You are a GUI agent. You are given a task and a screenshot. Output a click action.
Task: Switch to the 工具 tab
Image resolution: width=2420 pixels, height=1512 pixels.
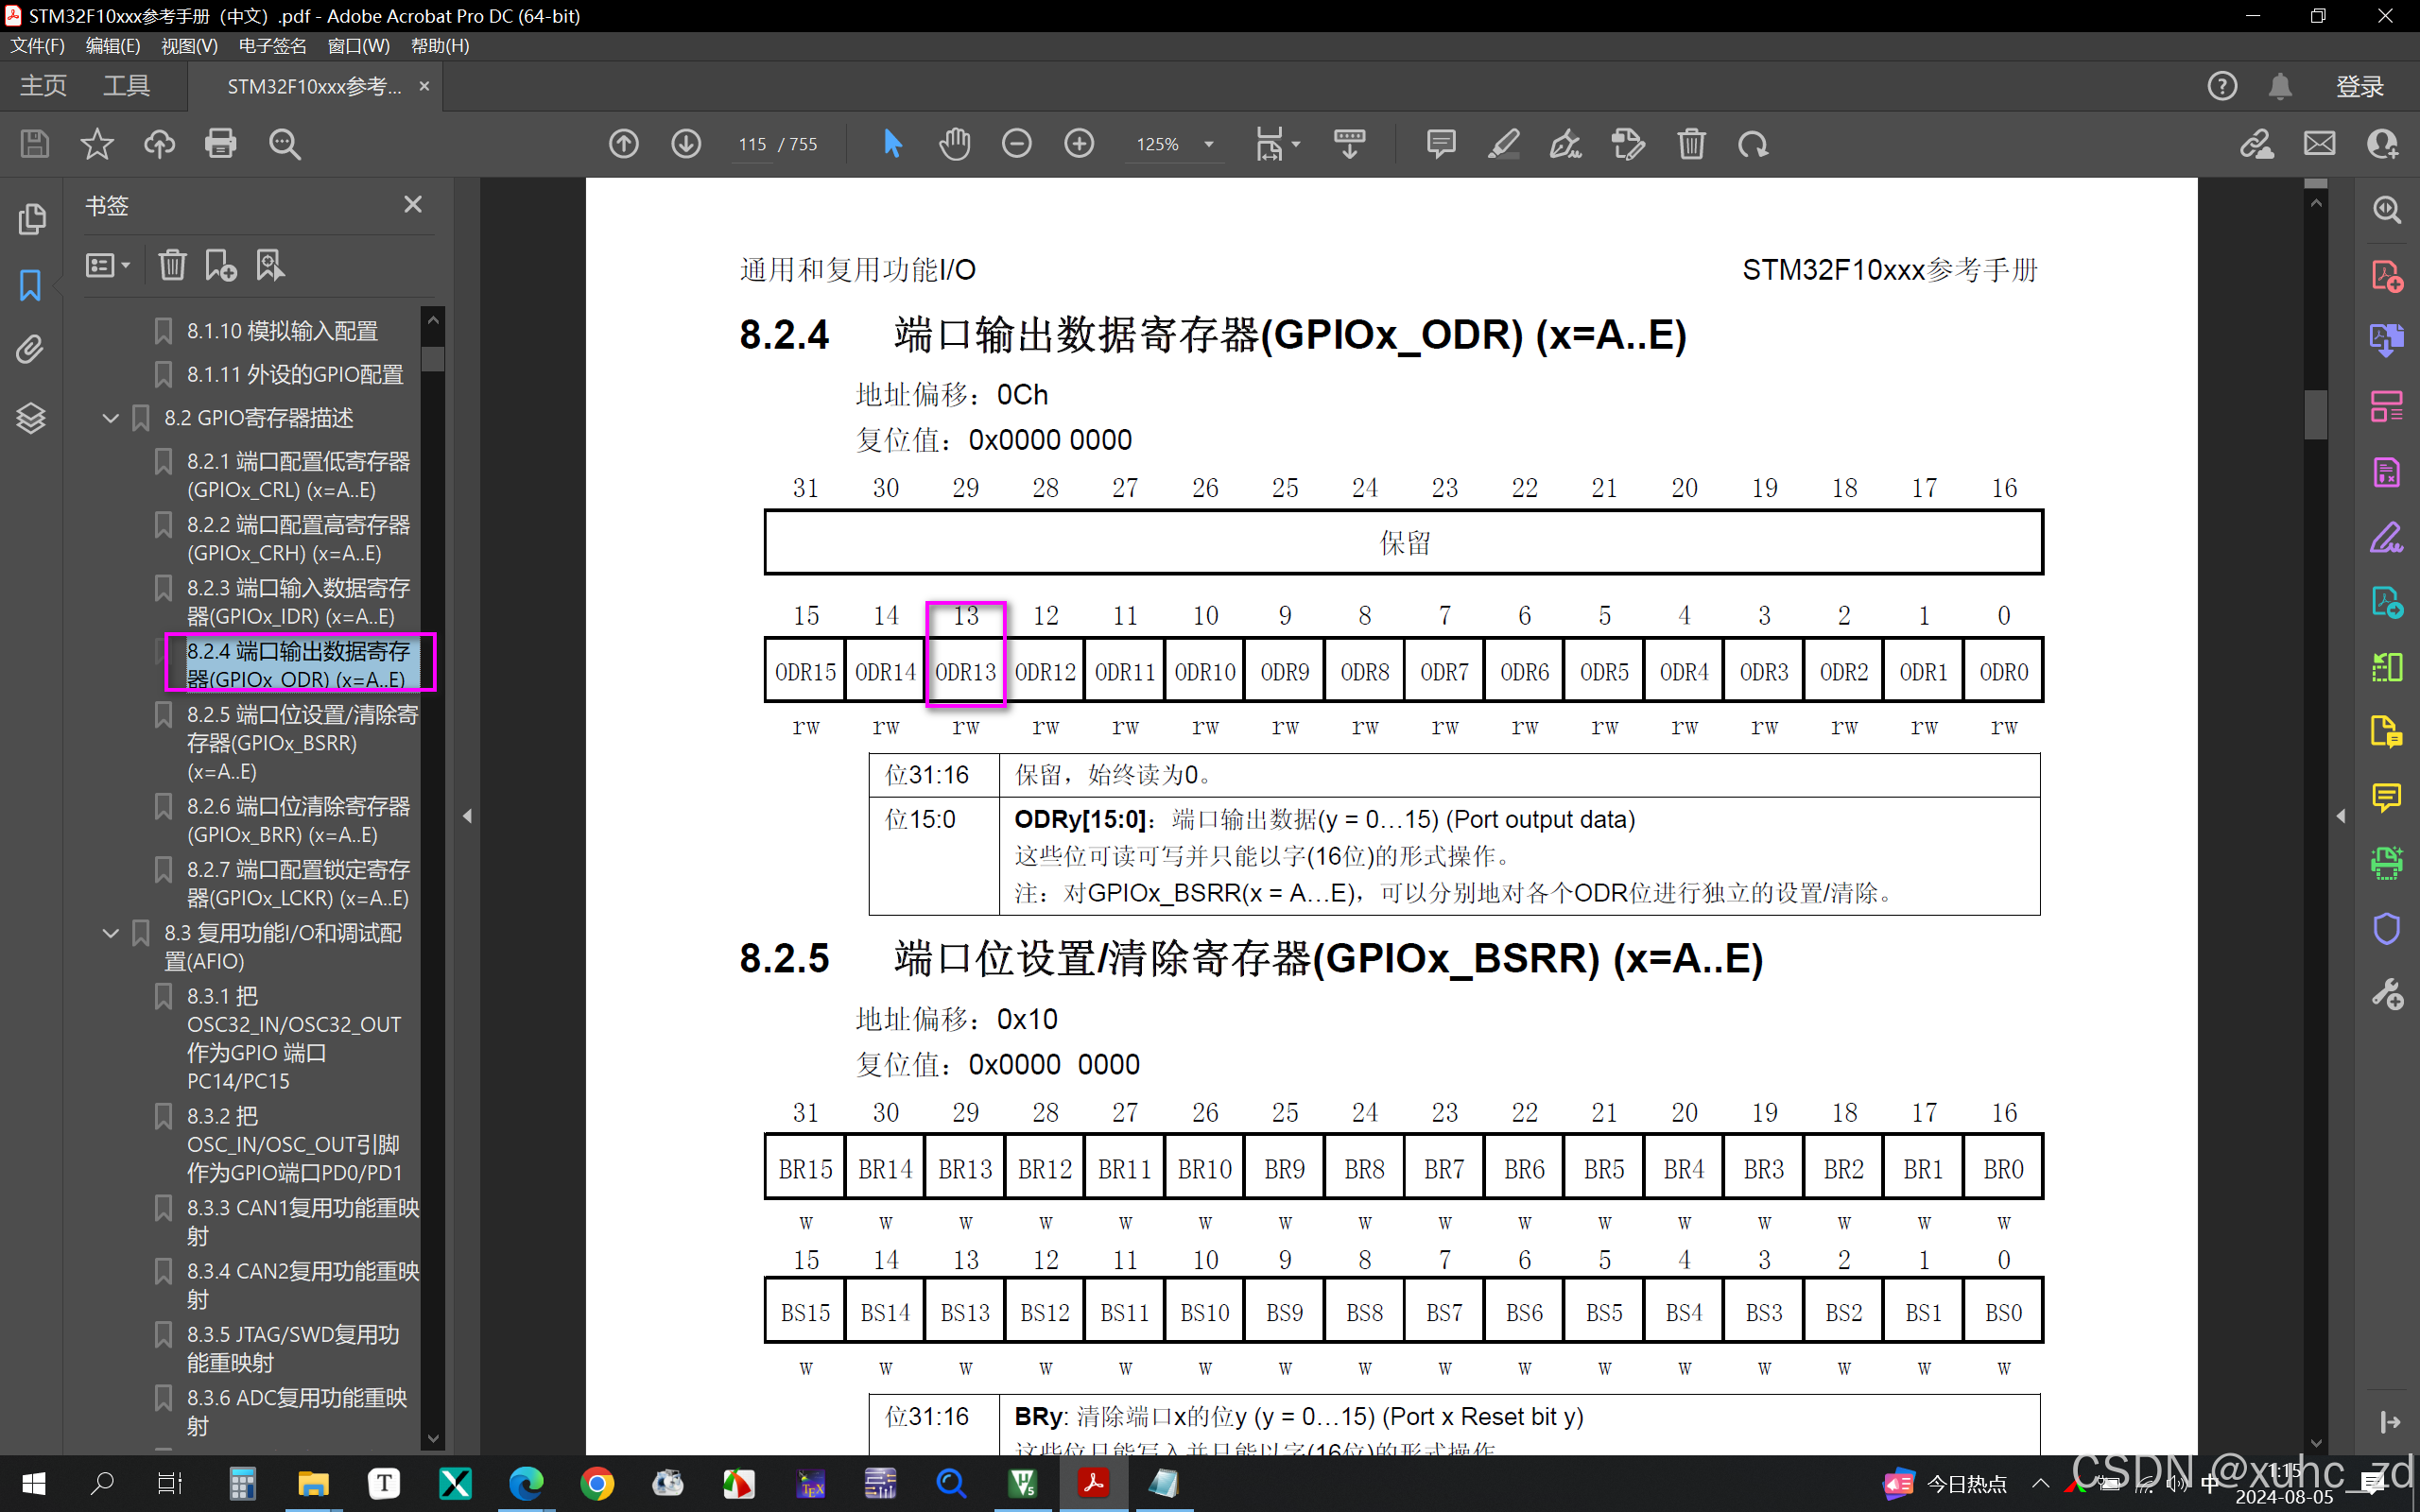click(126, 86)
